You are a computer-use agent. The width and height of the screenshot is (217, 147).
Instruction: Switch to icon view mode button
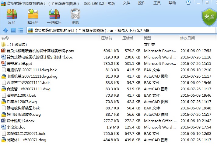[13, 30]
